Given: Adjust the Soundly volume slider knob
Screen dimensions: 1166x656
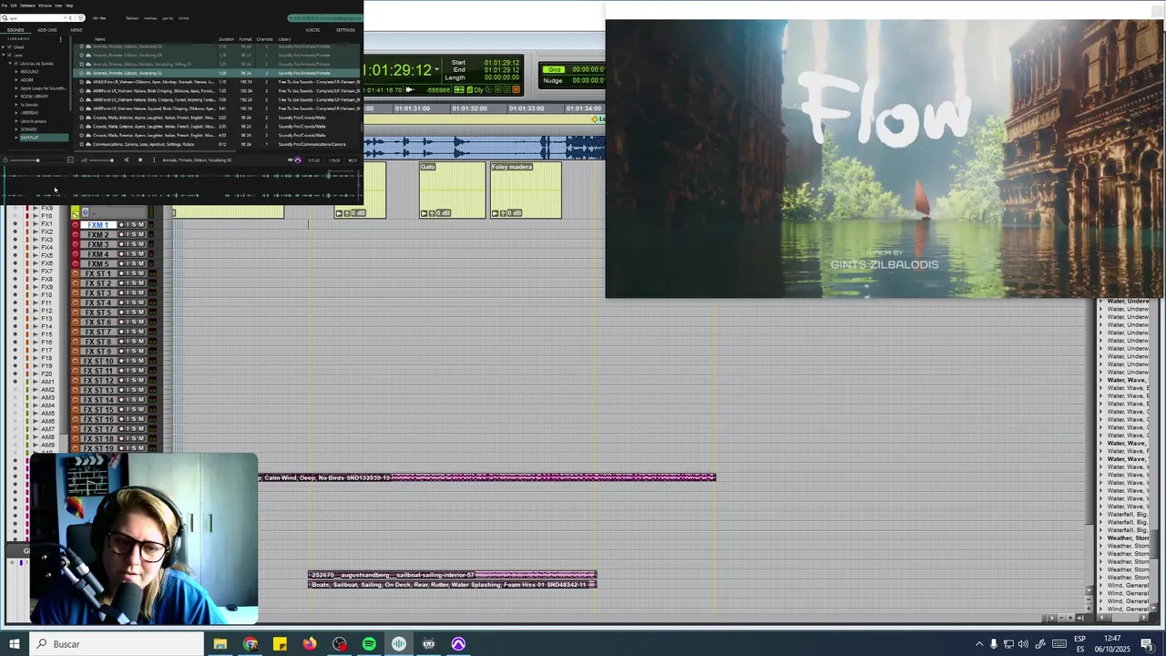Looking at the screenshot, I should [x=112, y=160].
